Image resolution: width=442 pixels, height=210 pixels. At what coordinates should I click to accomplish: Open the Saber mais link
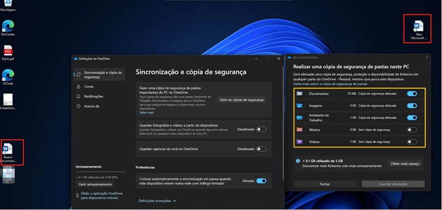coord(147,112)
